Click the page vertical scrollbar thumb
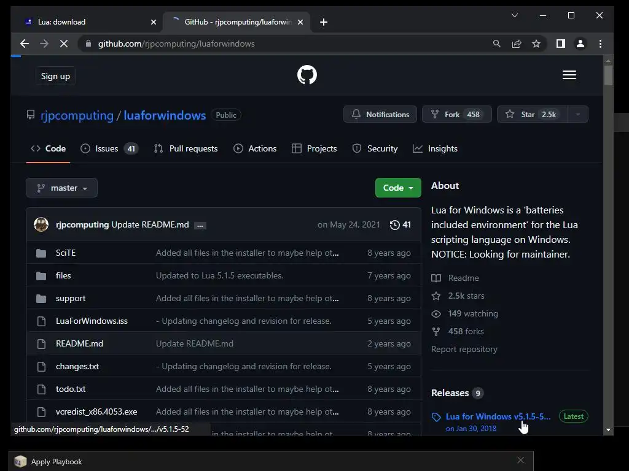Viewport: 629px width, 471px height. [x=608, y=75]
